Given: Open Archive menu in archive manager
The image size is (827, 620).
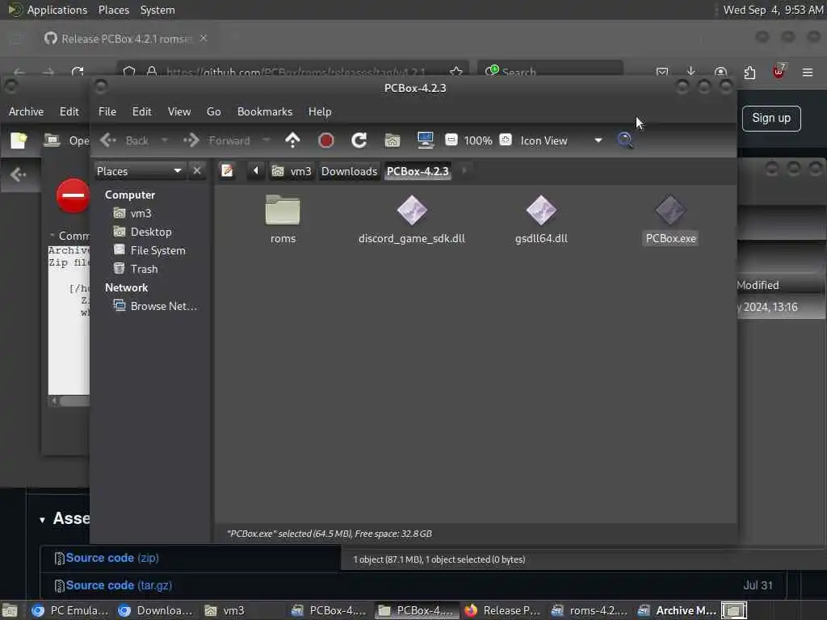Looking at the screenshot, I should (x=26, y=111).
